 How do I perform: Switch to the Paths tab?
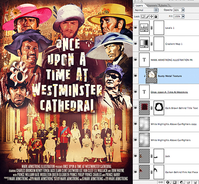[164, 5]
